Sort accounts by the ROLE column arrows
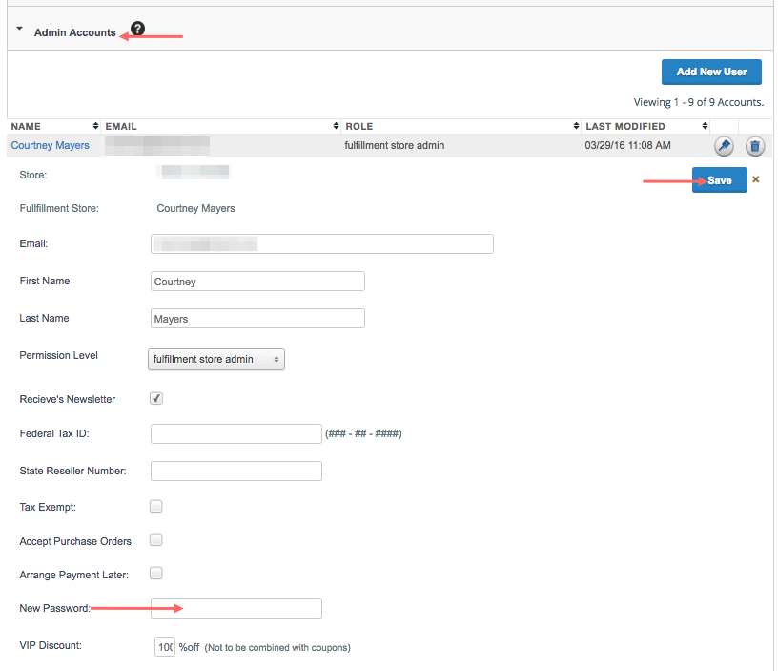The height and width of the screenshot is (671, 778). 576,126
